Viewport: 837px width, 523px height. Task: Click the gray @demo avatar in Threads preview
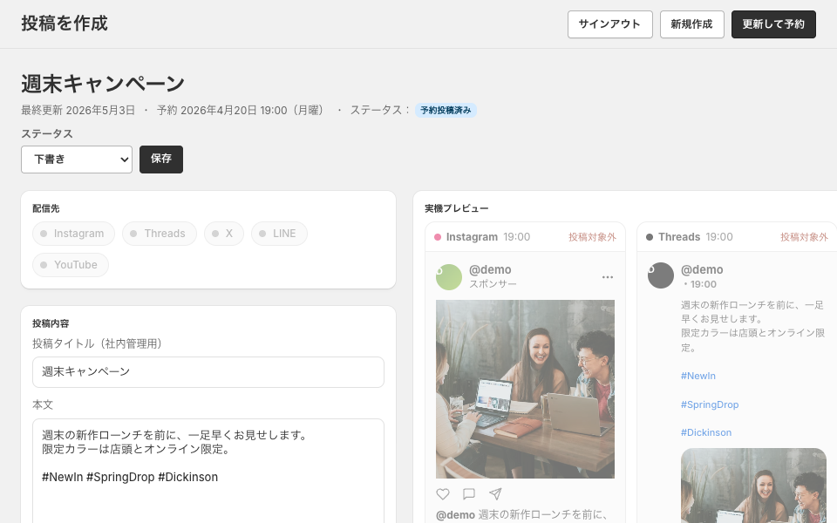coord(661,275)
